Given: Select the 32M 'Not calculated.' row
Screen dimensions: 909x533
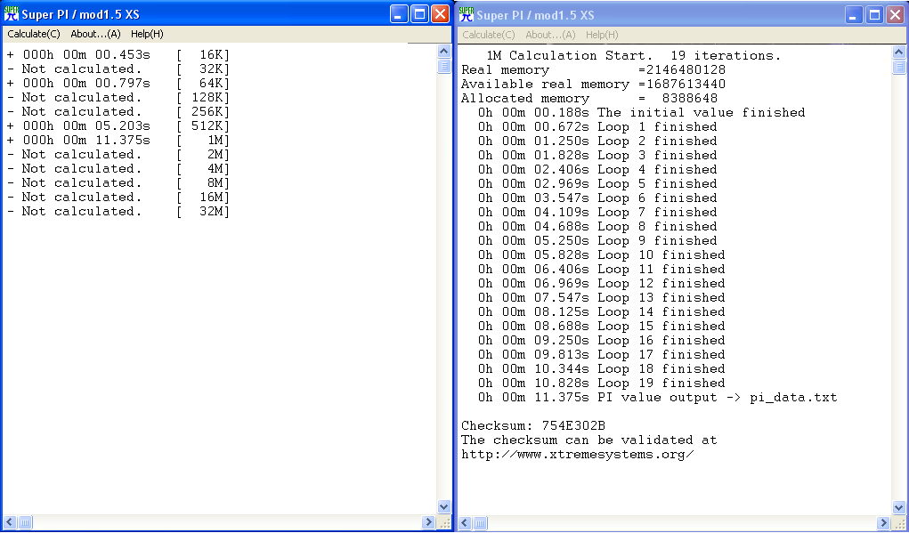Looking at the screenshot, I should 118,211.
